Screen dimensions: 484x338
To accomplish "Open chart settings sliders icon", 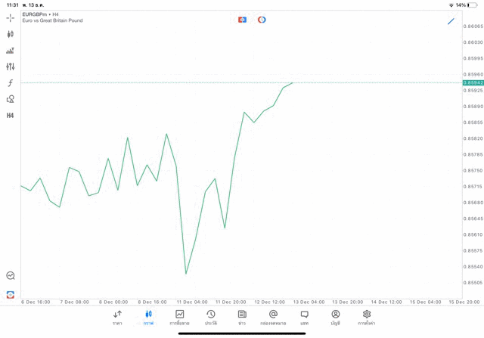I will [11, 67].
